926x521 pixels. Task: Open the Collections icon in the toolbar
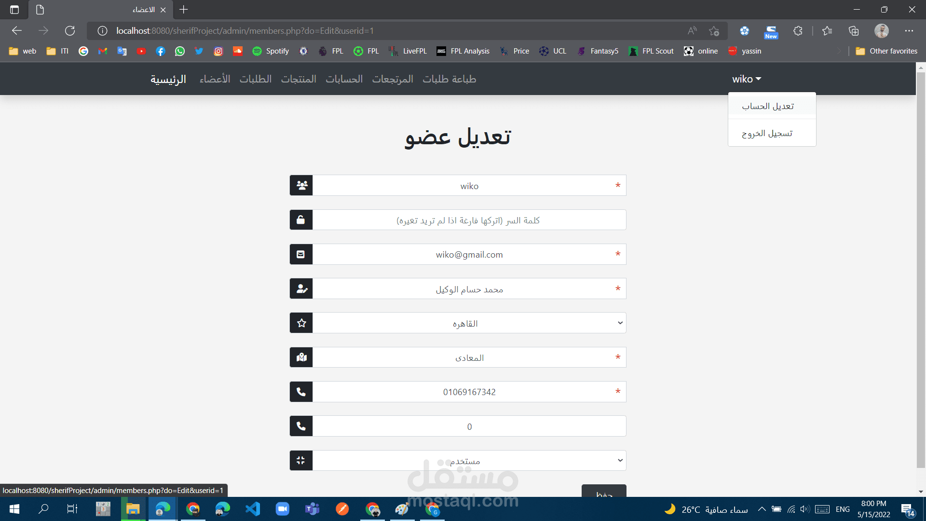(854, 31)
